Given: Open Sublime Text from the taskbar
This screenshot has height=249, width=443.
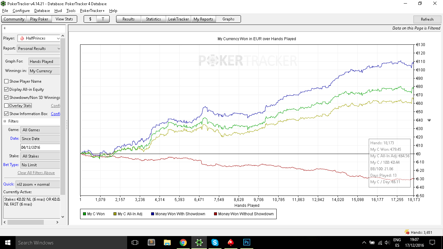Looking at the screenshot, I should 151,243.
